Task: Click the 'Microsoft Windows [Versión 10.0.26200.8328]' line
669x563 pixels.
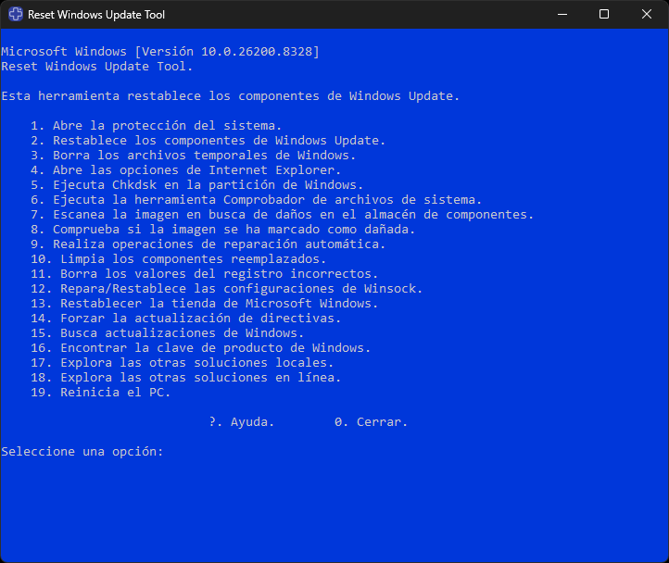Action: tap(160, 52)
